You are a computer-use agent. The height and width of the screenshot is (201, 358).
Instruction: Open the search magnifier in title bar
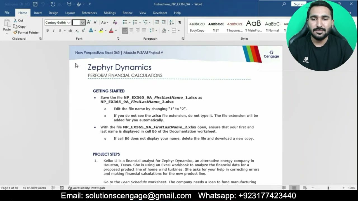[284, 4]
